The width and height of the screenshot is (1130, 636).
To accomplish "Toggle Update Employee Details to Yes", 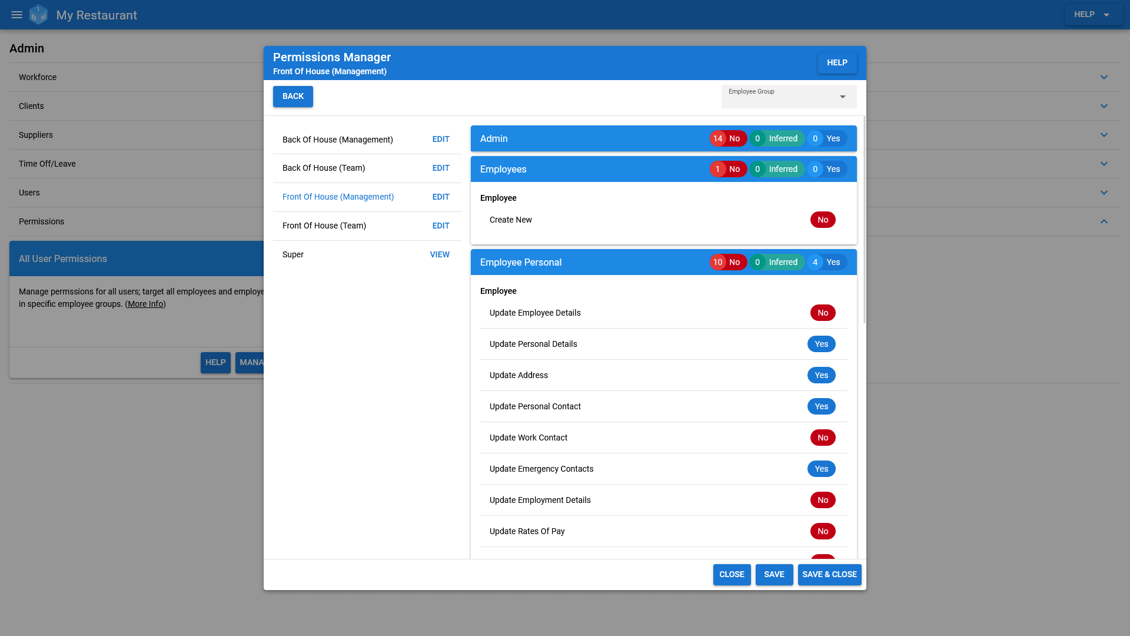I will point(822,312).
